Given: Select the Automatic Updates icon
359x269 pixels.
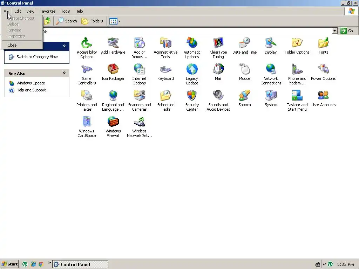Looking at the screenshot, I should 192,43.
